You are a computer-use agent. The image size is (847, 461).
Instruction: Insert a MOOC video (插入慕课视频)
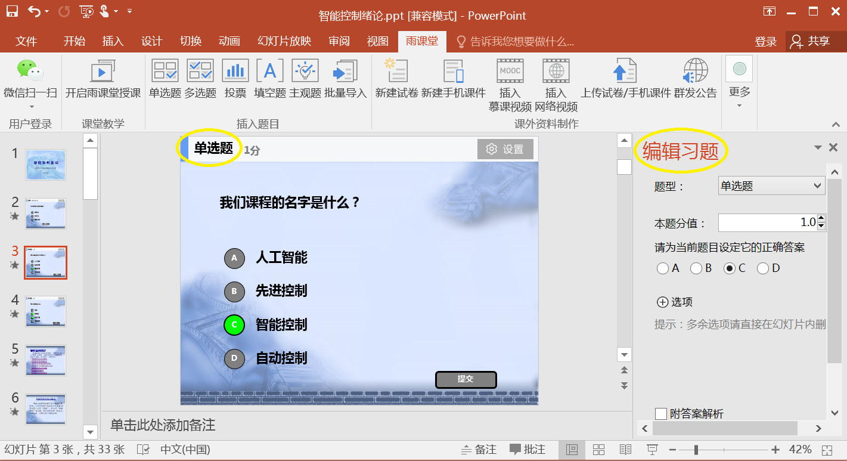510,85
